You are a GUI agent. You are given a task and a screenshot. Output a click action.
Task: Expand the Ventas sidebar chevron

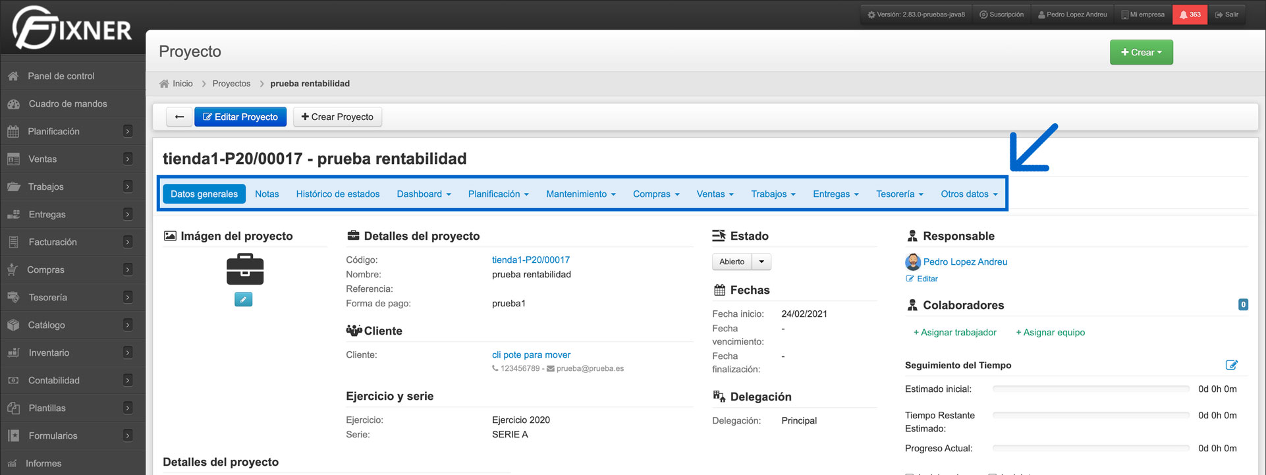(x=128, y=159)
